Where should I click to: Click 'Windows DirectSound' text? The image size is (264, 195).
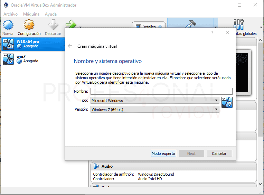[x=156, y=174]
